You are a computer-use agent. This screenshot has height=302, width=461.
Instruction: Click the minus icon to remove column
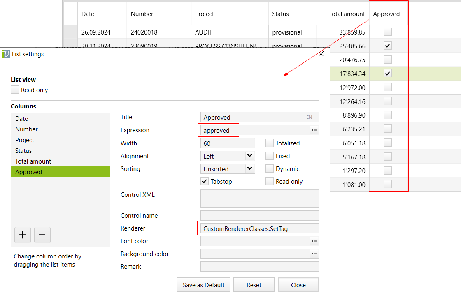point(42,235)
